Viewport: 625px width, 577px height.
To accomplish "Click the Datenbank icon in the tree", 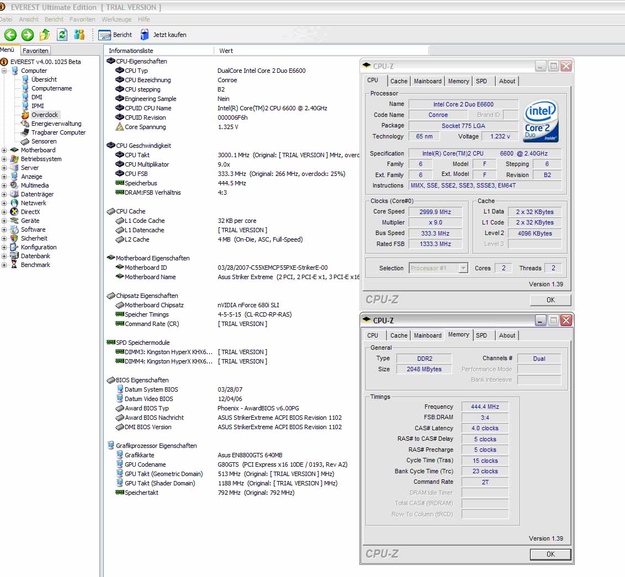I will [x=14, y=256].
